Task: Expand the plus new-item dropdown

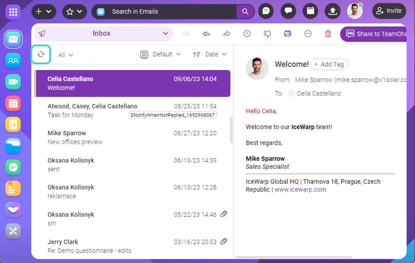Action: [44, 11]
